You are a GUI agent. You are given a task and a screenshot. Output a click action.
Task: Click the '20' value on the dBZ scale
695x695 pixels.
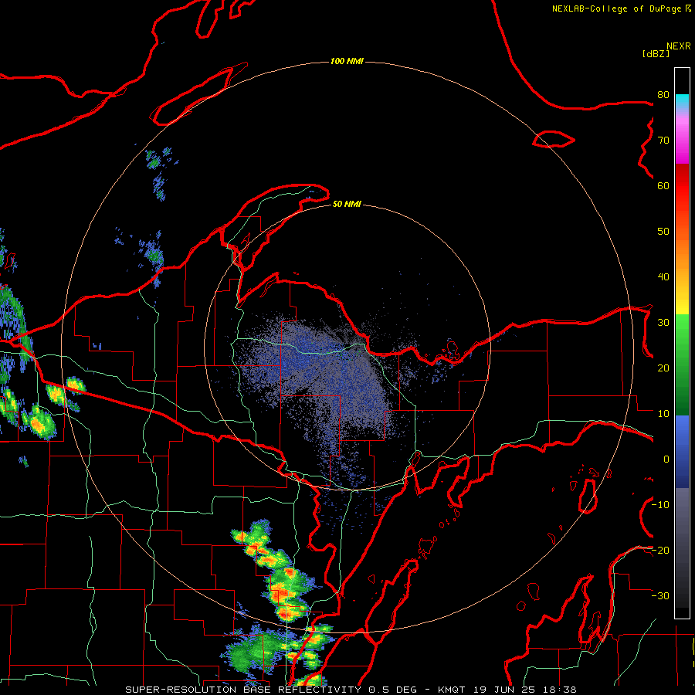click(x=663, y=368)
